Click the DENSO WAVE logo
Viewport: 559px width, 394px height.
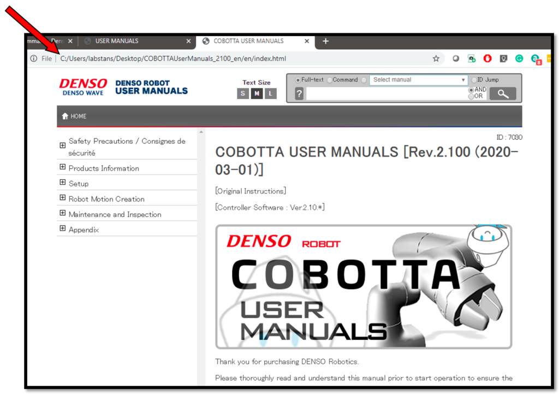[83, 87]
